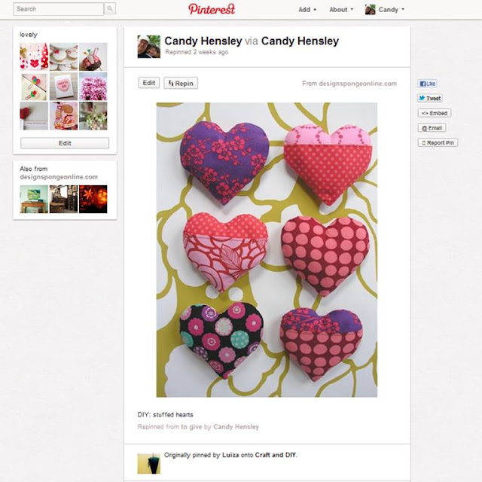Open the designspongeonline.com source link

[358, 84]
